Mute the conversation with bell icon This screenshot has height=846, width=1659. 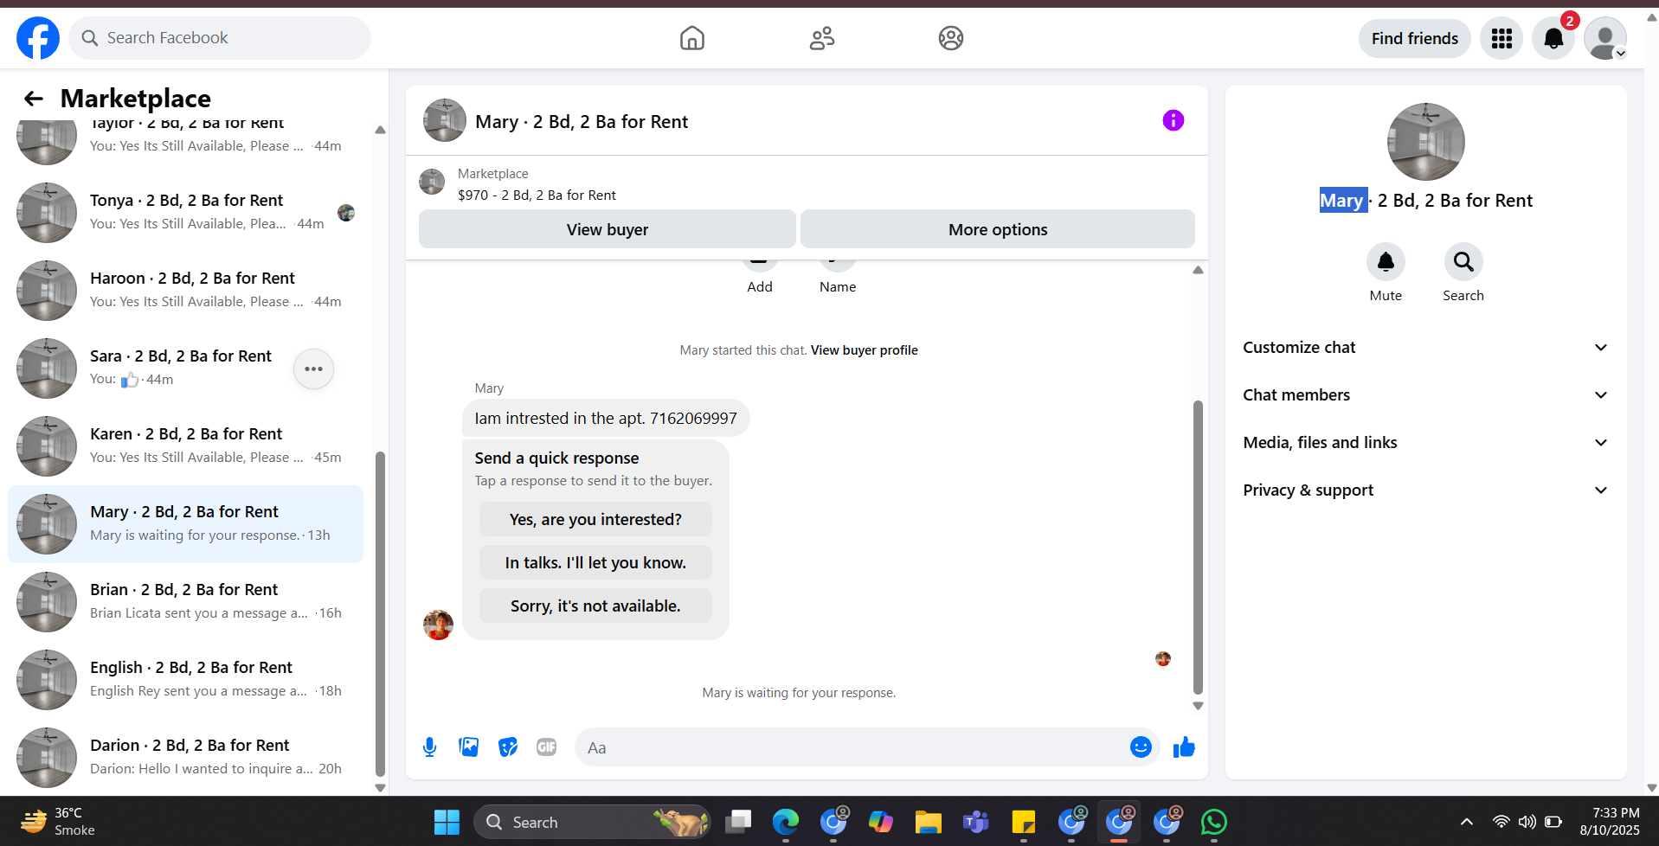[x=1386, y=261]
